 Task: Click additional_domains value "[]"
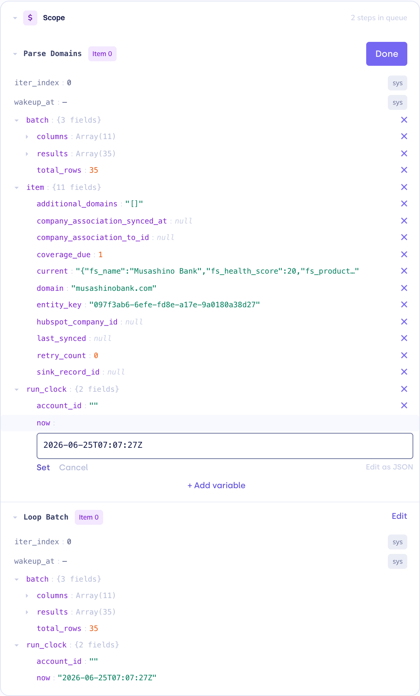(134, 204)
